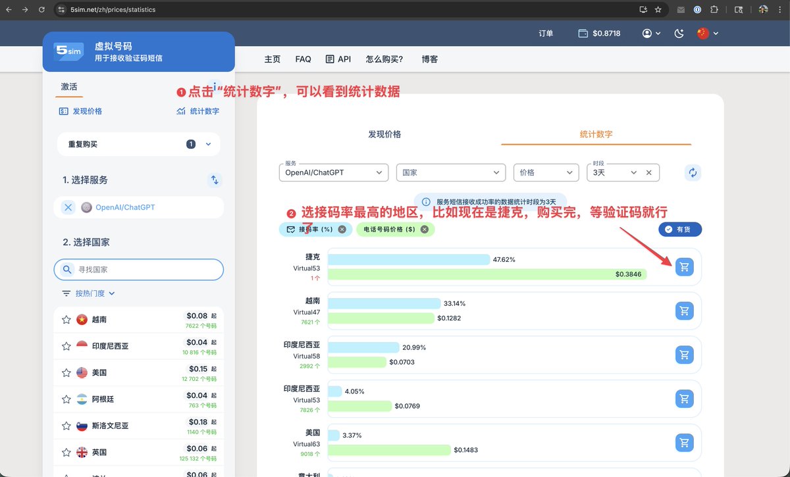Open the Chrome three-dot menu
790x477 pixels.
click(780, 10)
